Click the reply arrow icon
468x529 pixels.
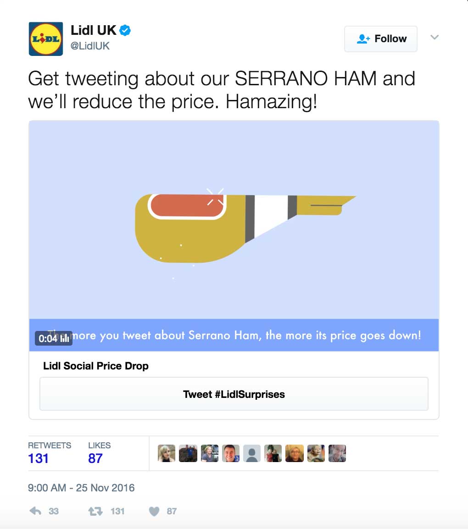35,511
